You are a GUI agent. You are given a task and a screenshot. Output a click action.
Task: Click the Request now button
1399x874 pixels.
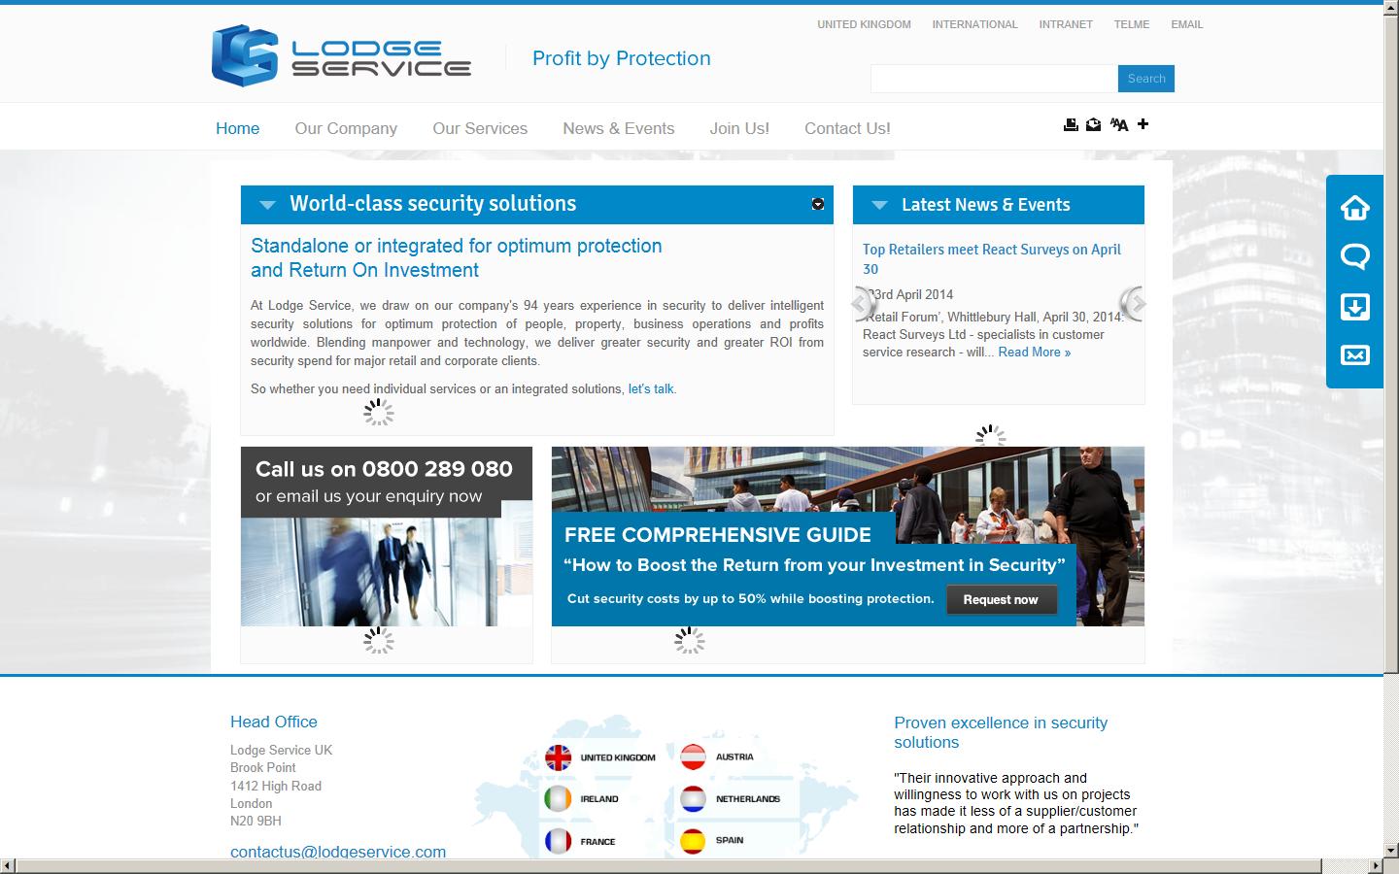[1001, 600]
